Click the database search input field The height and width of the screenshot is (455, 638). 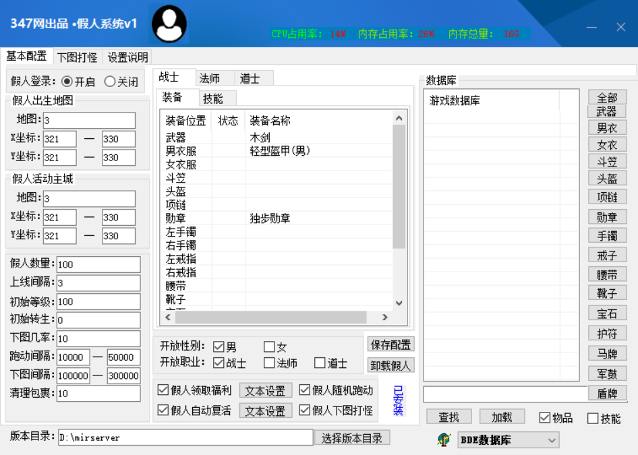[x=505, y=394]
